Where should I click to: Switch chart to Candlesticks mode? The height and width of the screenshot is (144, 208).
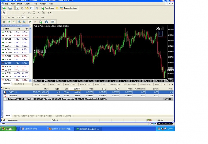point(9,22)
